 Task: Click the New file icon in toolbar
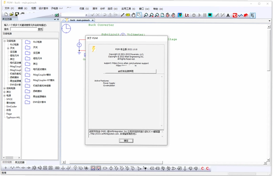[x=6, y=14]
